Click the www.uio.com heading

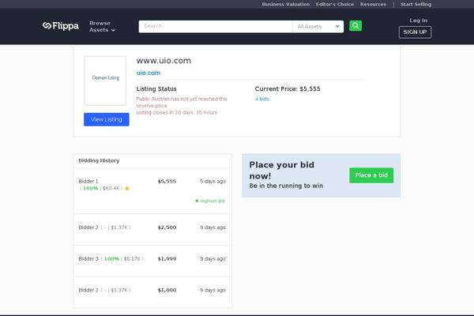(x=164, y=61)
